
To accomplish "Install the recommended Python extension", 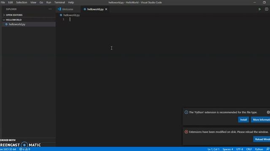I will (243, 120).
